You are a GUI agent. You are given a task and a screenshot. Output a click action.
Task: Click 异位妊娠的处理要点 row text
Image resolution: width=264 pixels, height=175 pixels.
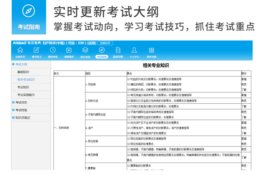click(140, 144)
